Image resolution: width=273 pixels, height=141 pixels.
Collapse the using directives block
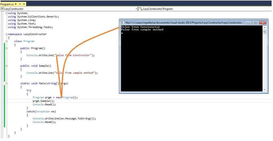[7, 13]
